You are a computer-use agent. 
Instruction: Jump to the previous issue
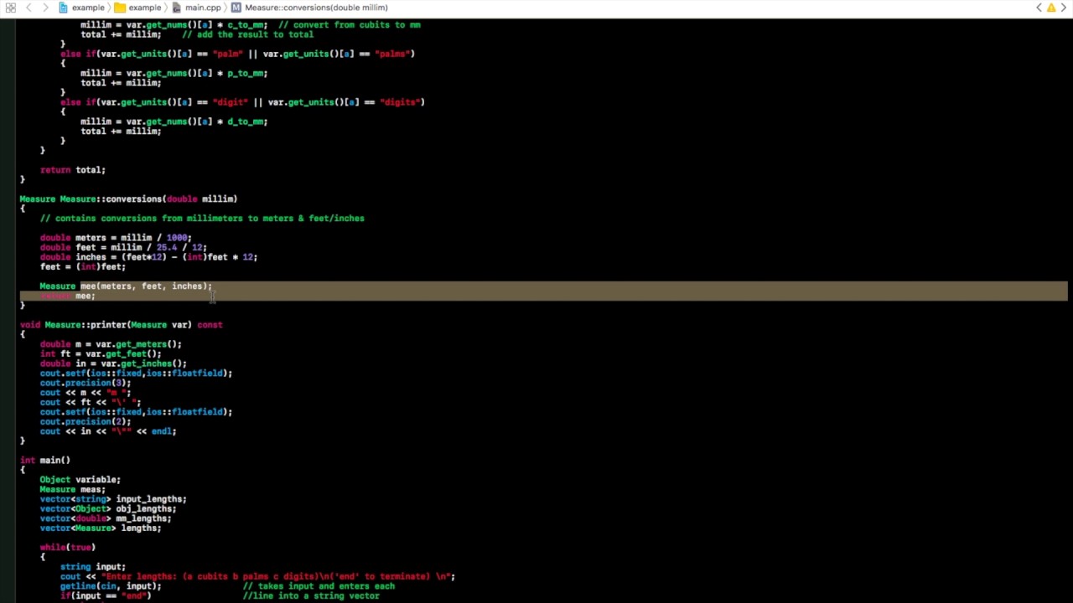1039,8
